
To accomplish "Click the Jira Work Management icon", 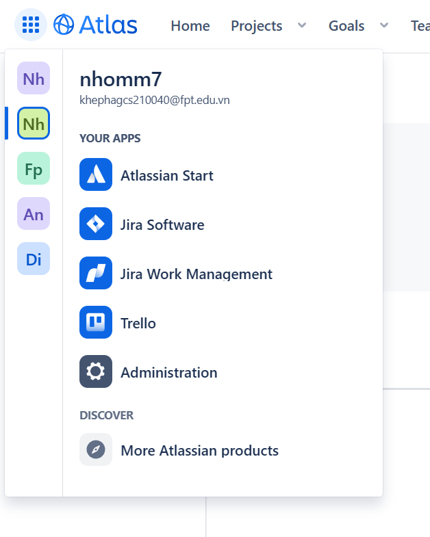I will click(x=96, y=273).
